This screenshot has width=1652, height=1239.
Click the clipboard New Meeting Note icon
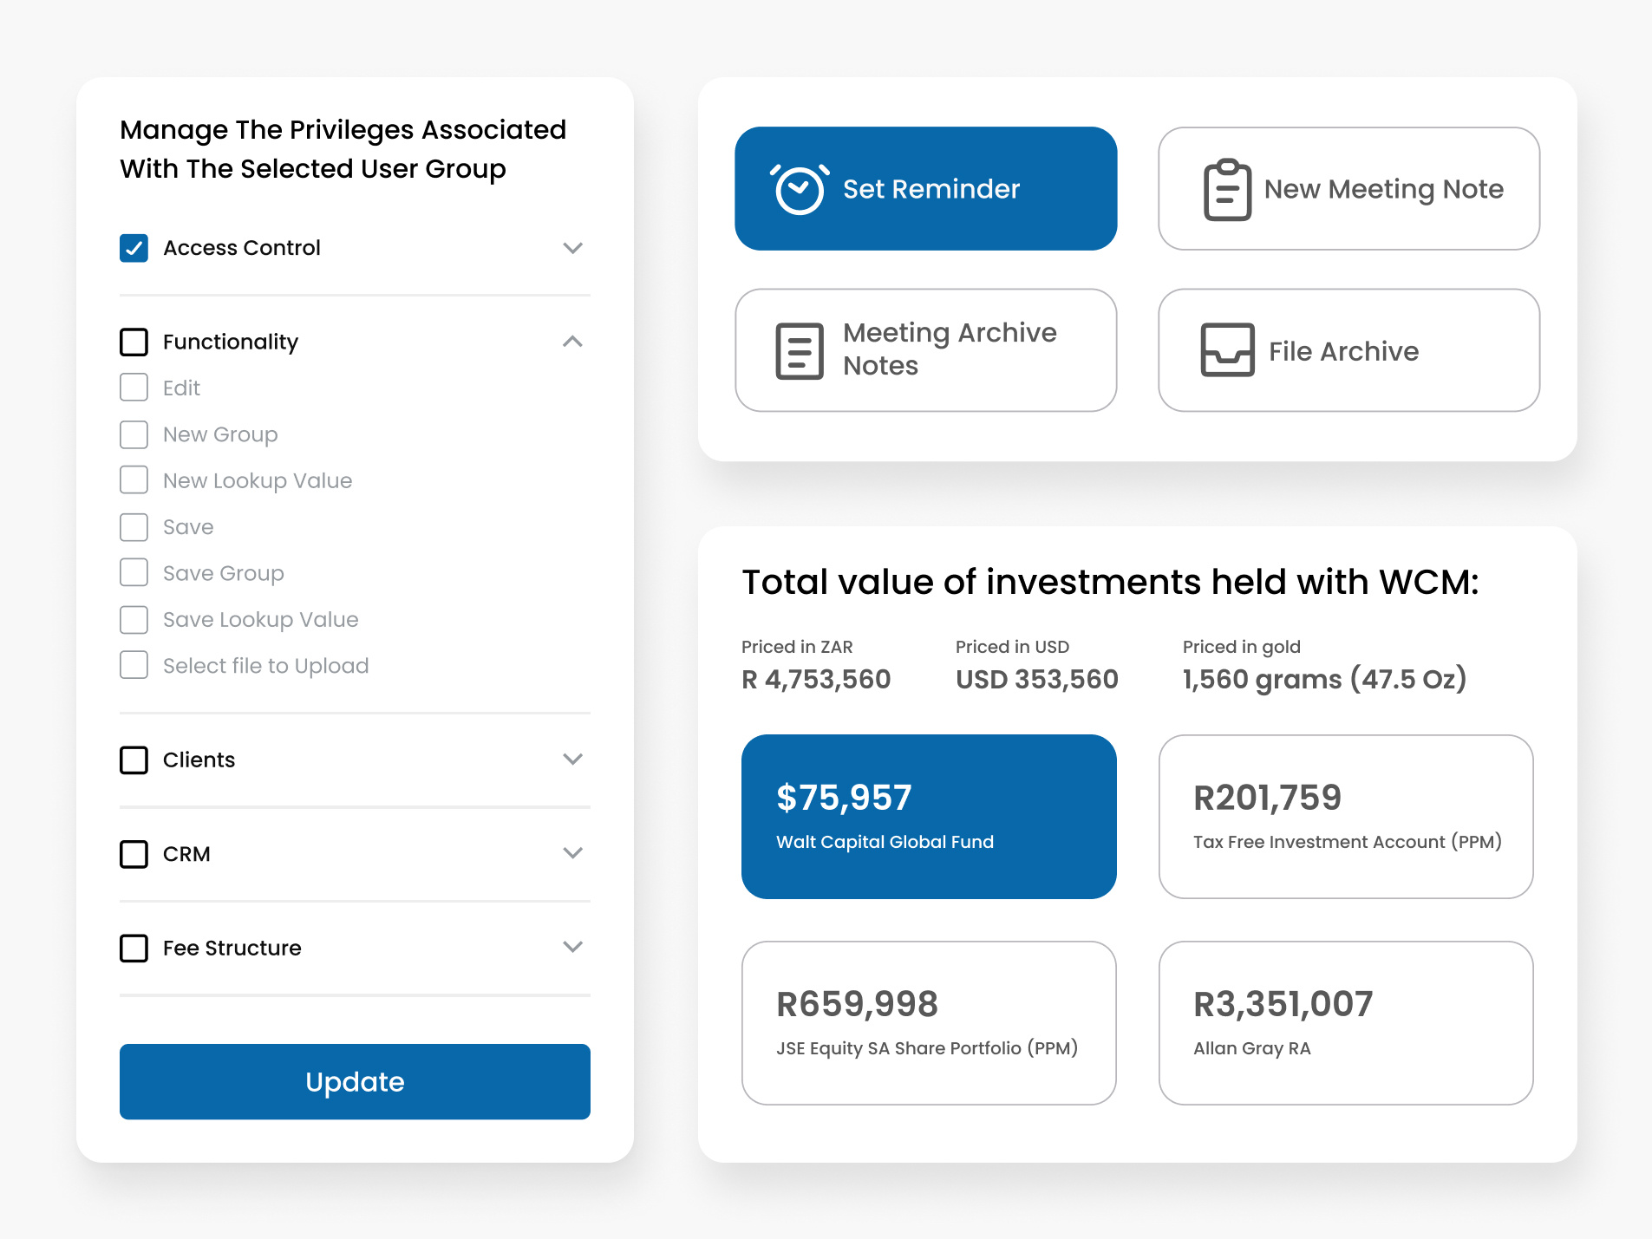point(1227,189)
